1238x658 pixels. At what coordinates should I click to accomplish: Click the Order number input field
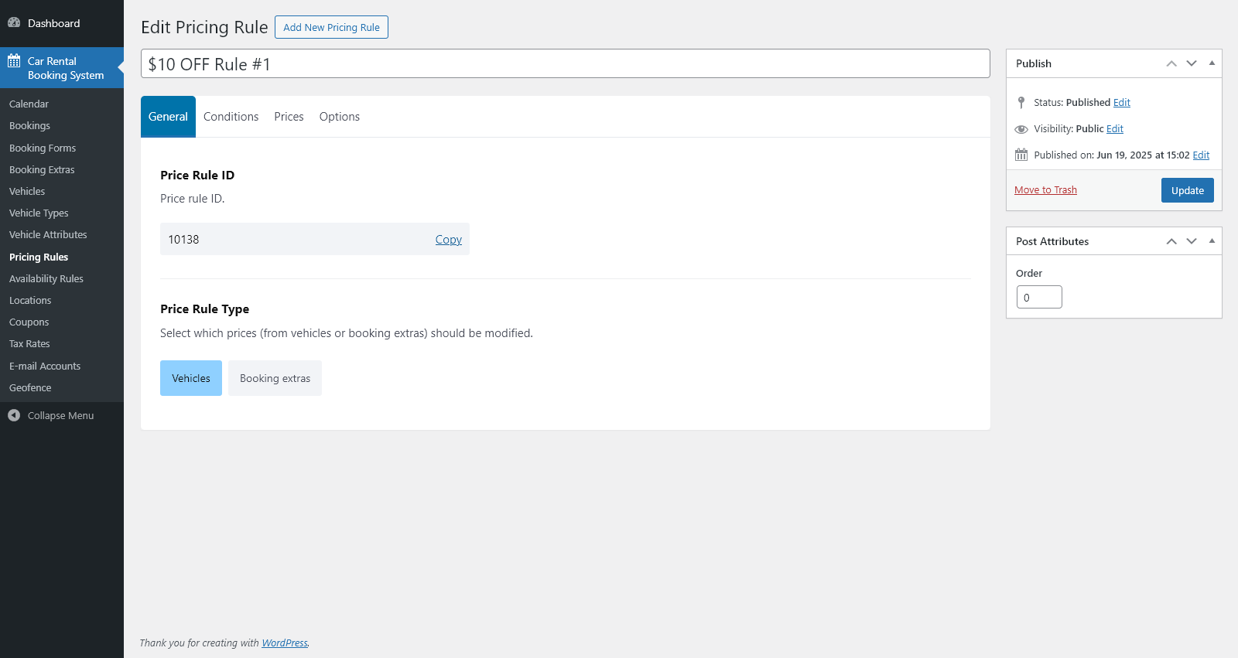click(1039, 297)
